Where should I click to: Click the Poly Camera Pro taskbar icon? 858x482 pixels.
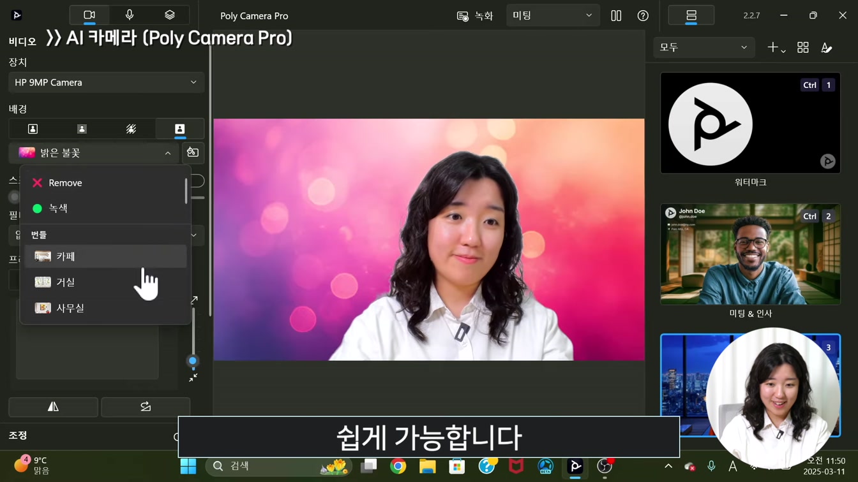tap(575, 466)
